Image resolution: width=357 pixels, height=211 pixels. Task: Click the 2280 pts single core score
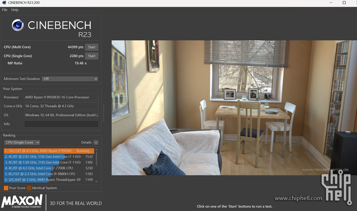click(76, 56)
